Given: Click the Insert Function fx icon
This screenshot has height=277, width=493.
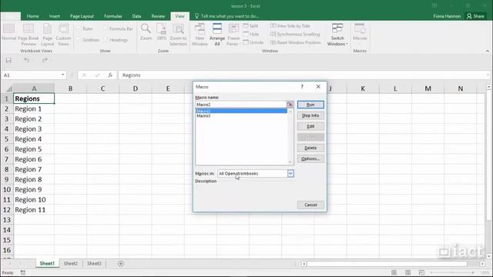Looking at the screenshot, I should 110,75.
